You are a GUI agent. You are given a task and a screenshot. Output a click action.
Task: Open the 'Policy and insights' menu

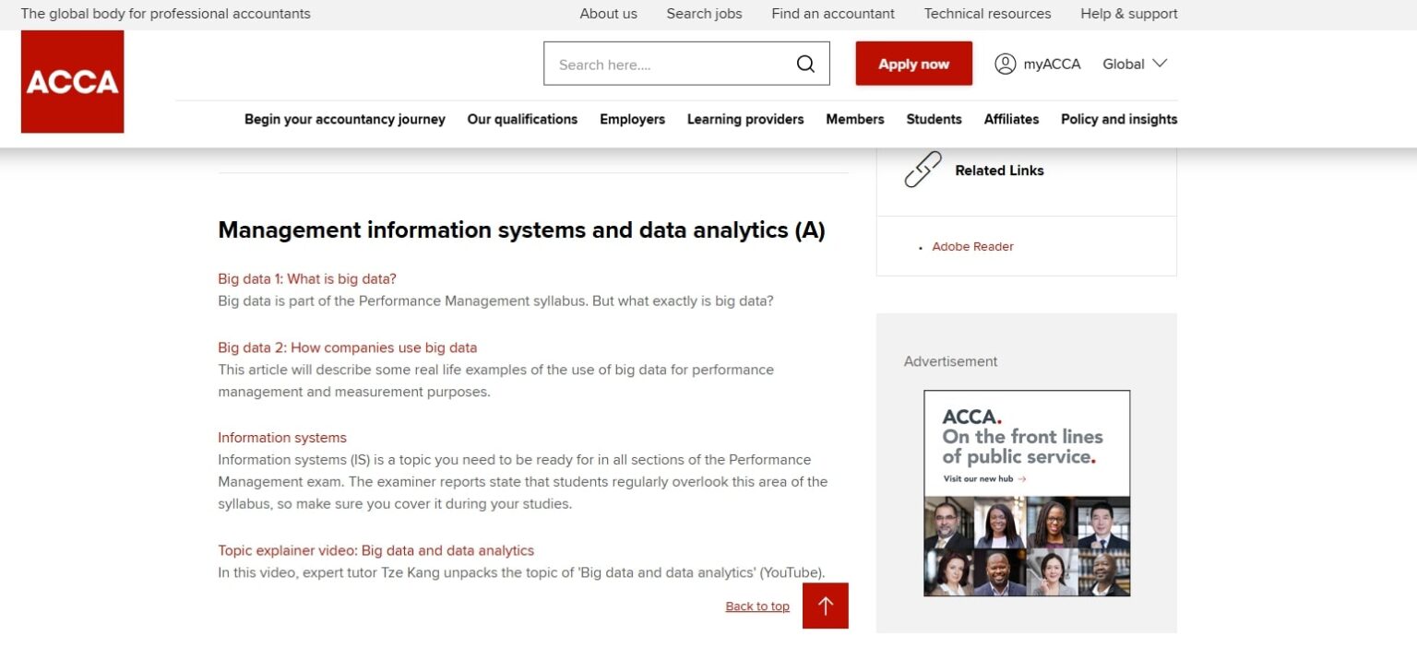(1118, 119)
